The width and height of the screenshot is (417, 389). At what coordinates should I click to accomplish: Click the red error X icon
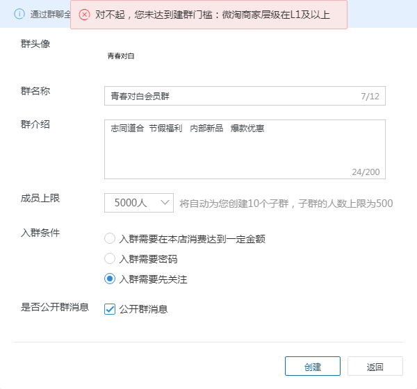click(x=84, y=15)
